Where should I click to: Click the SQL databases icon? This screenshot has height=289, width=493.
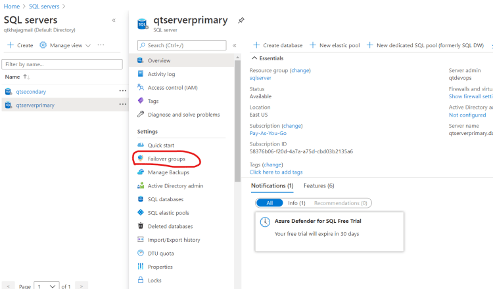(141, 199)
